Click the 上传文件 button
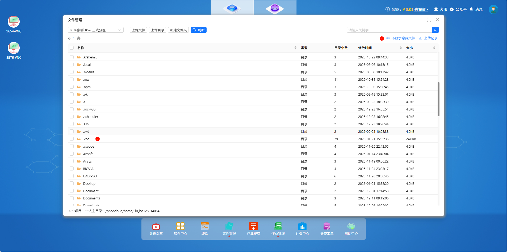The height and width of the screenshot is (252, 507). coord(138,30)
